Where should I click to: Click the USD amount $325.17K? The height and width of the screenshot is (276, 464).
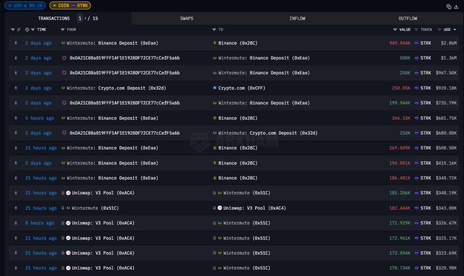pos(446,238)
